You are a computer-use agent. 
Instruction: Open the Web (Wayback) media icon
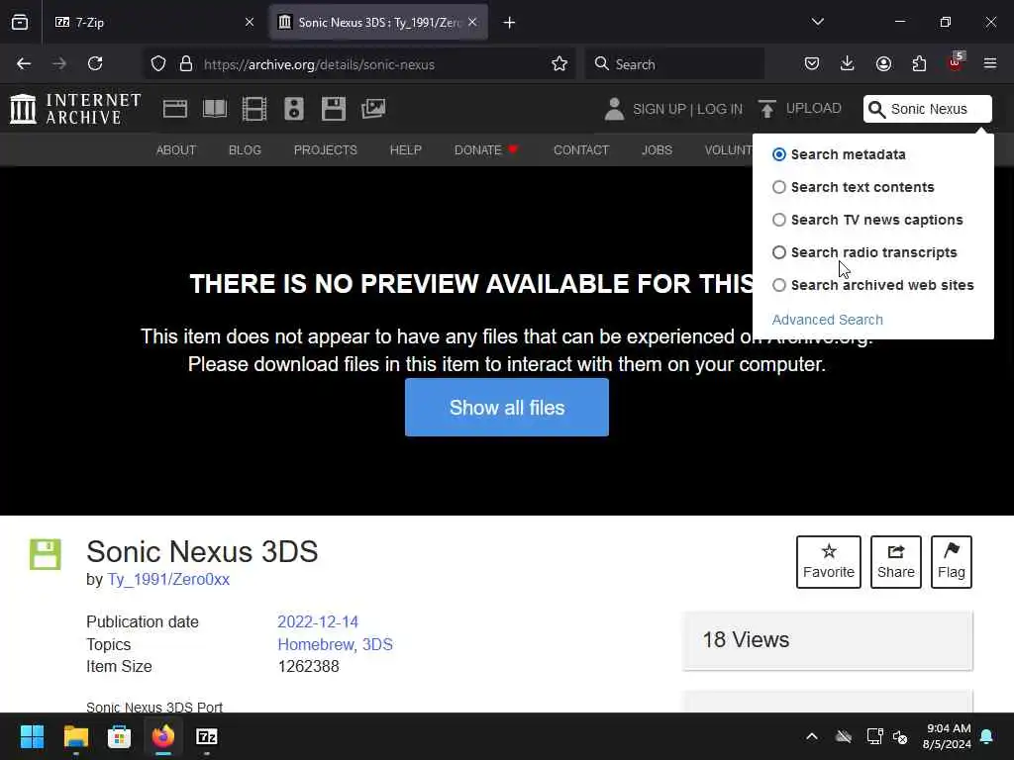click(175, 109)
